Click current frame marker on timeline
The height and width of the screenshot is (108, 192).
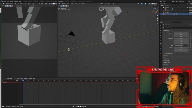[x=23, y=80]
